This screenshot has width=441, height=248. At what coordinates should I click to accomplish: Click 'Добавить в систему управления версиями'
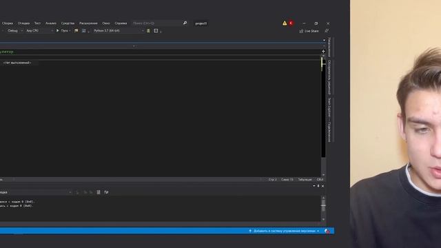coord(284,231)
